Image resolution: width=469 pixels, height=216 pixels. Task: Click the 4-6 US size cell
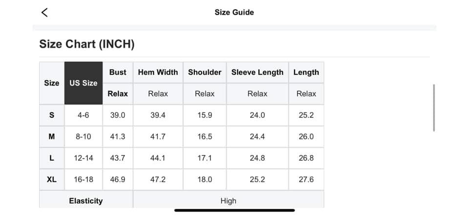coord(84,115)
